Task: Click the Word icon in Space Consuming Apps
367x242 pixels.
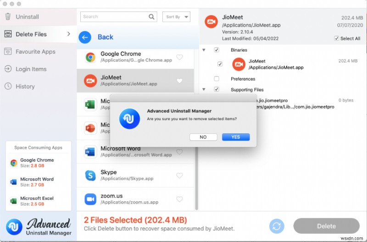Action: pyautogui.click(x=14, y=181)
